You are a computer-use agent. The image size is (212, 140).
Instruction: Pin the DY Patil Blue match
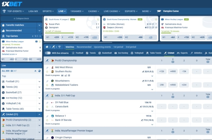(x=47, y=103)
